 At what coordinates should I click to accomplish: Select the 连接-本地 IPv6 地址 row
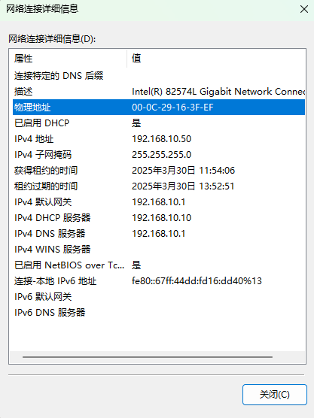(x=159, y=280)
